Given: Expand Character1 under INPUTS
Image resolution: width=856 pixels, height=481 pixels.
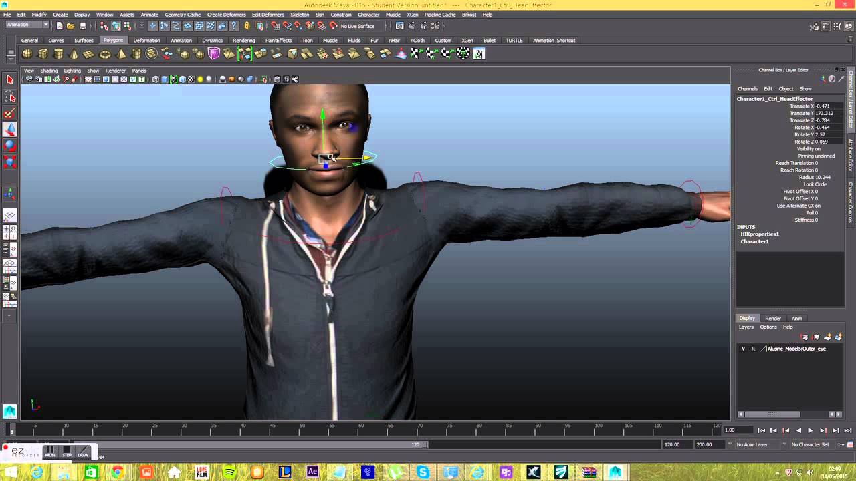Looking at the screenshot, I should [x=754, y=241].
